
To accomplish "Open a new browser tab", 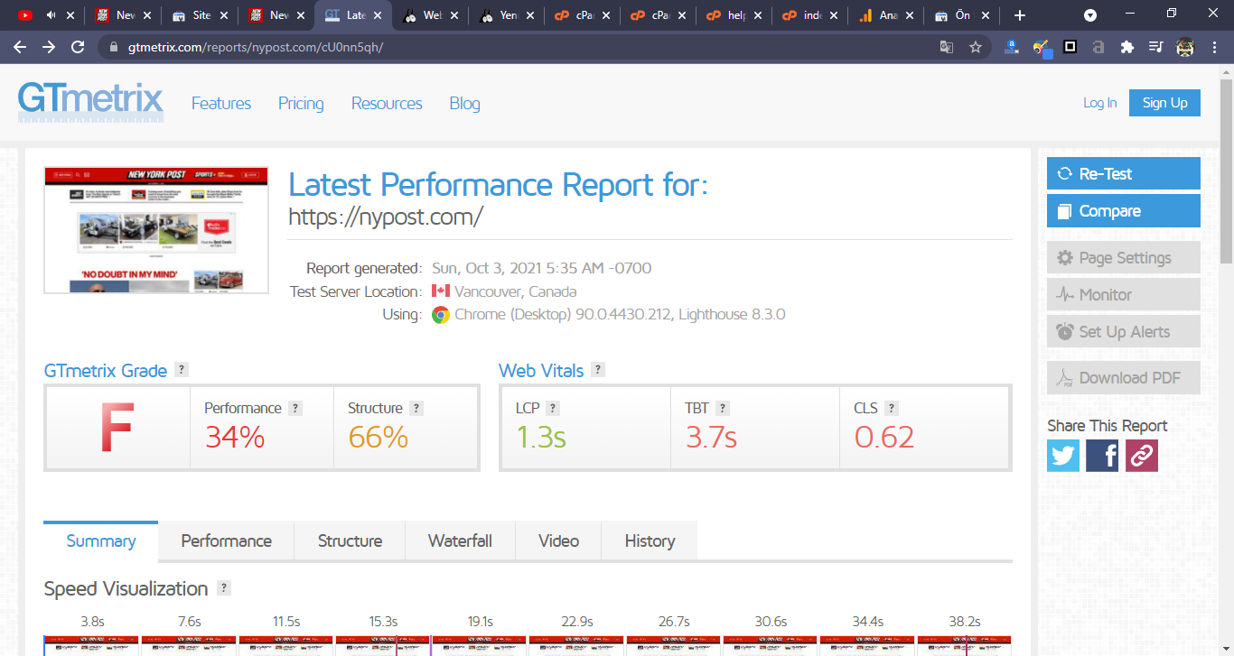I will 1020,15.
